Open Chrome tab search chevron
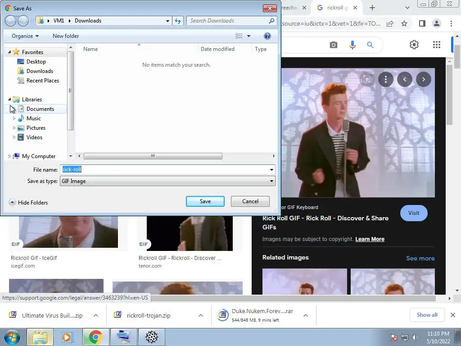461x346 pixels. (x=407, y=8)
